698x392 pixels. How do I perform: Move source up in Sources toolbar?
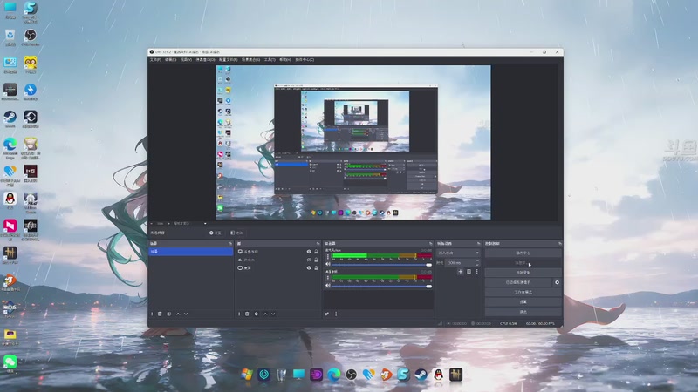265,314
